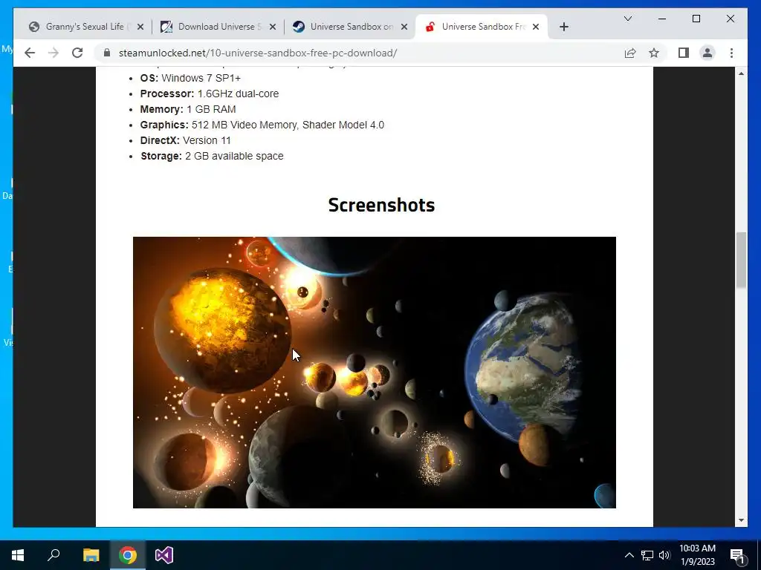Click the scrollbar down arrow
Screen dimensions: 761x570
coord(741,520)
